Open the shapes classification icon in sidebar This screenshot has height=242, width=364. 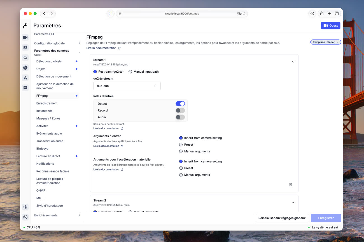[25, 78]
